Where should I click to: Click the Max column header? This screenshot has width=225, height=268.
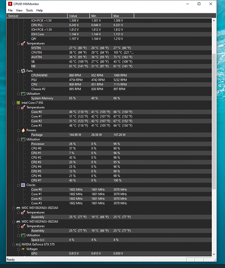[x=123, y=16]
